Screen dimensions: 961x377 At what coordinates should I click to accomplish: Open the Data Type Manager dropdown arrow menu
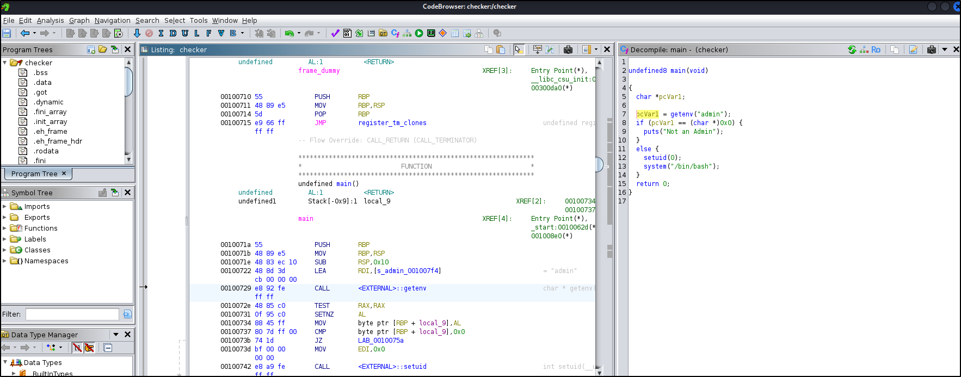pos(116,335)
